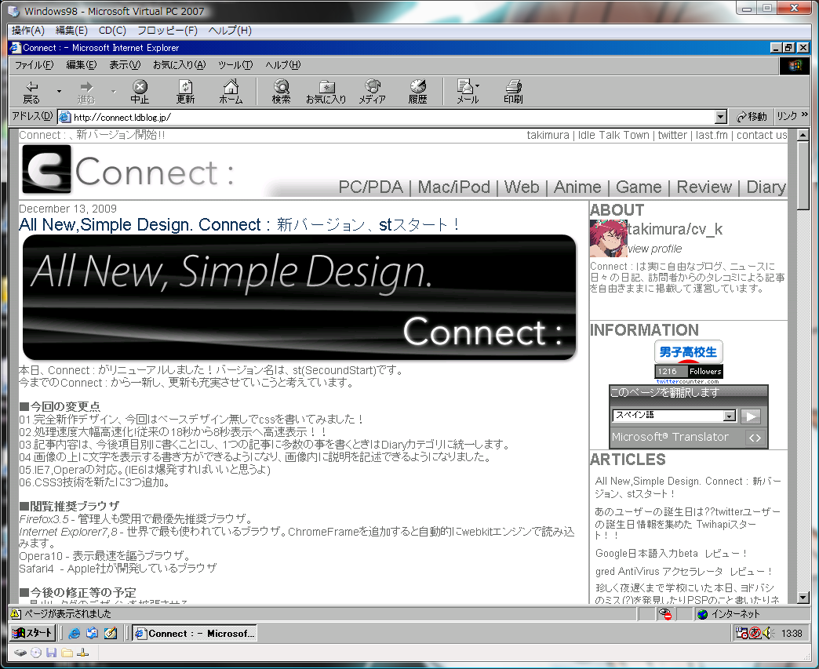This screenshot has height=669, width=819.
Task: Open IE ファイル(F) menu
Action: click(35, 65)
